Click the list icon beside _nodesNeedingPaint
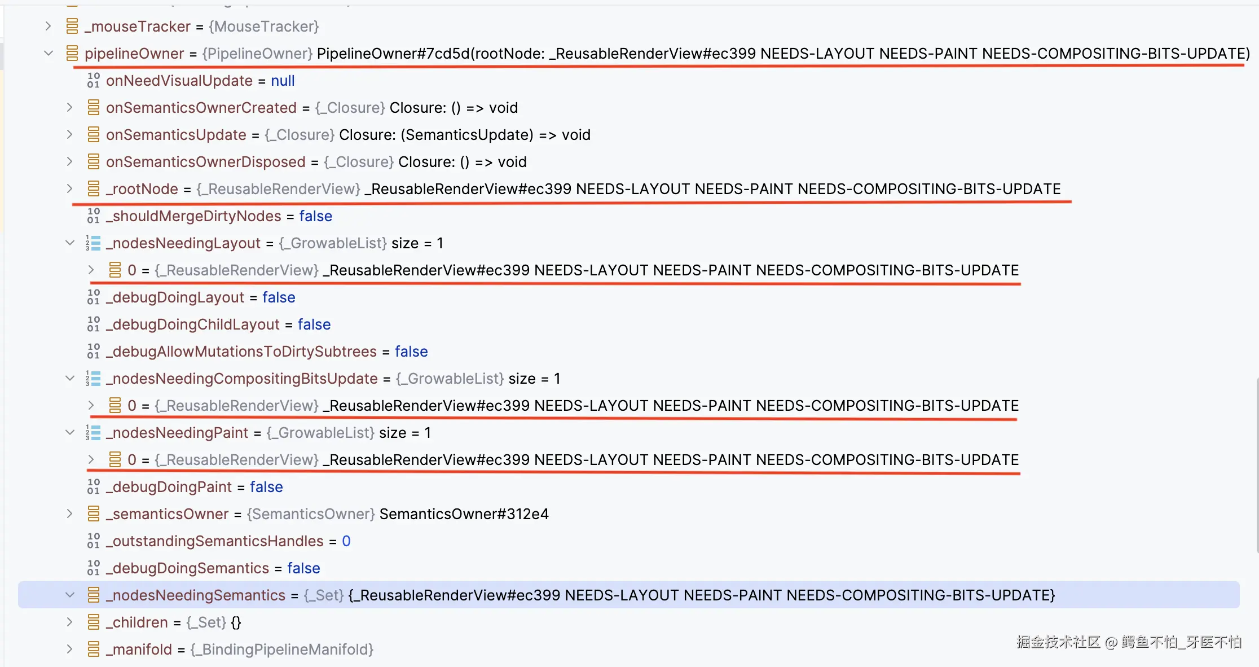The height and width of the screenshot is (667, 1259). click(94, 433)
